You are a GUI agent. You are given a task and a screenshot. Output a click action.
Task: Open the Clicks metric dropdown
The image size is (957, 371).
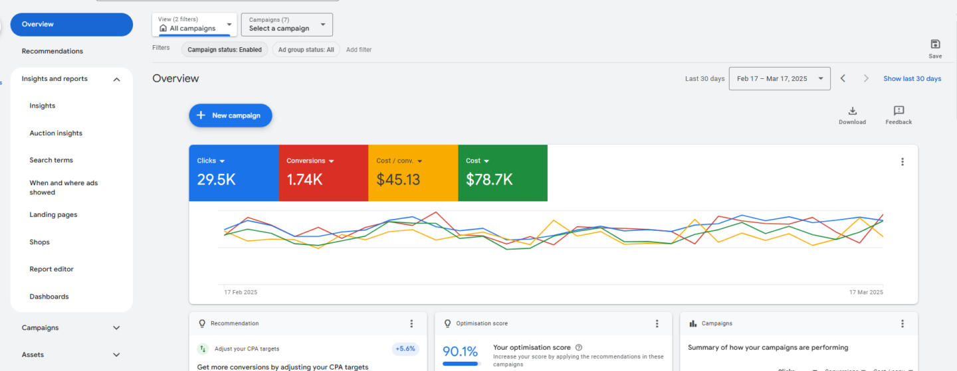tap(222, 161)
